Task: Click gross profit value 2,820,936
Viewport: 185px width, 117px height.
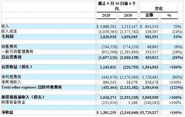Action: pos(108,37)
